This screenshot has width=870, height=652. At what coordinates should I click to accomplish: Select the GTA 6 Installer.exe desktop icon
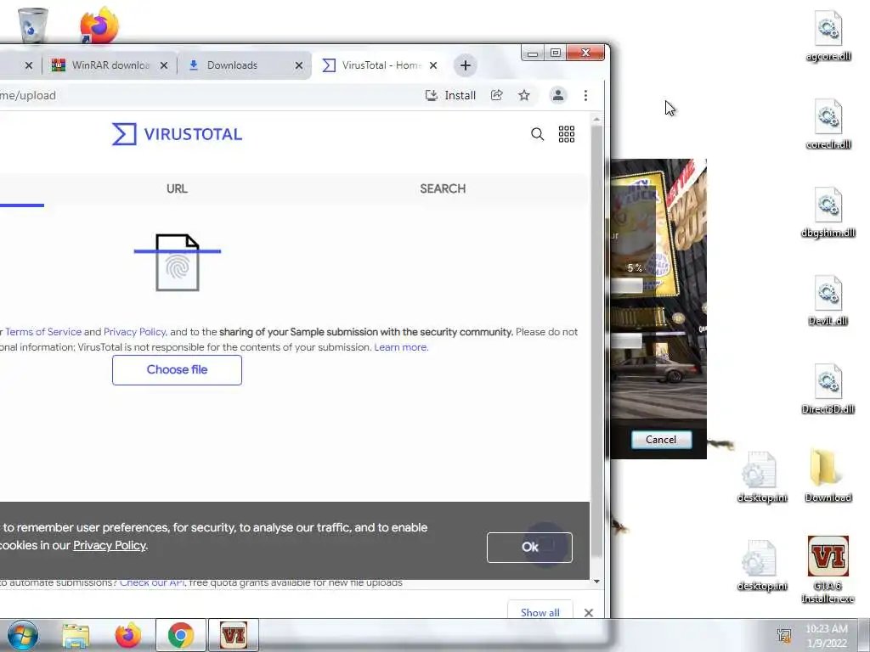click(x=828, y=570)
